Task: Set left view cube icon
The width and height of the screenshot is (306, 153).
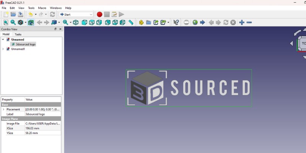Action: [x=122, y=23]
